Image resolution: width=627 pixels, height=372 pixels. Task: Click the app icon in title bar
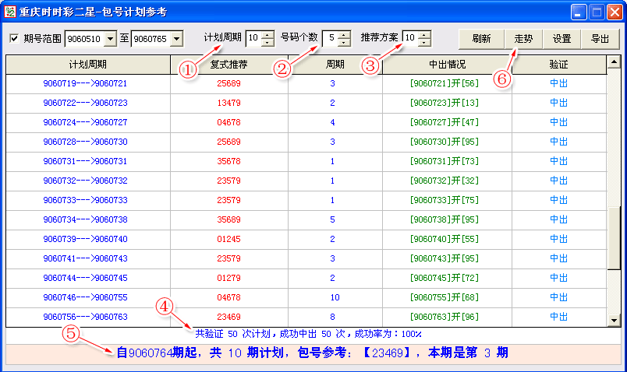10,12
